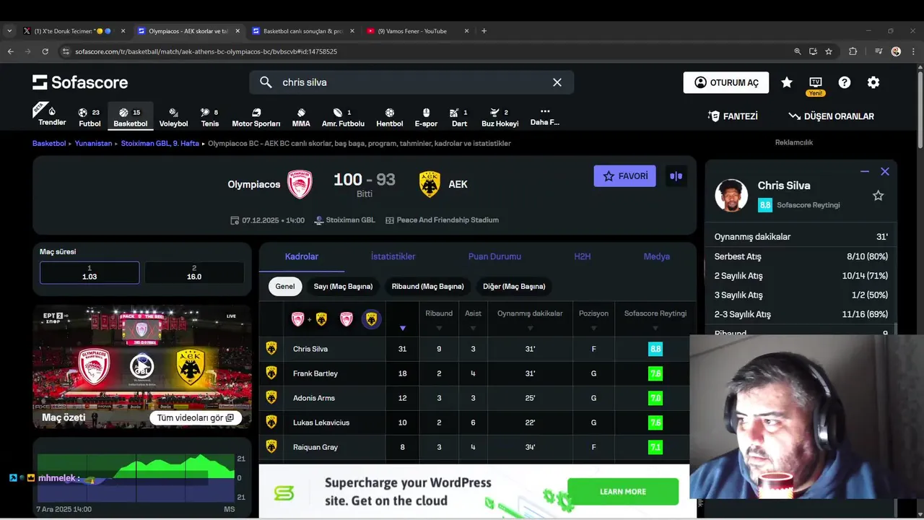
Task: Click the OTURUM AÇ button
Action: pos(726,82)
